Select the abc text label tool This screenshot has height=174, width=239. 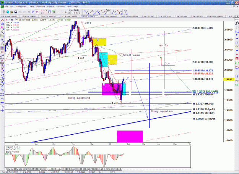[x=2, y=102]
